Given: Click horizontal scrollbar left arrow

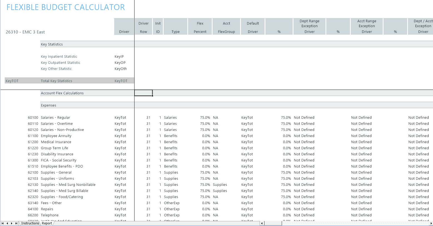Looking at the screenshot, I should pyautogui.click(x=262, y=223).
